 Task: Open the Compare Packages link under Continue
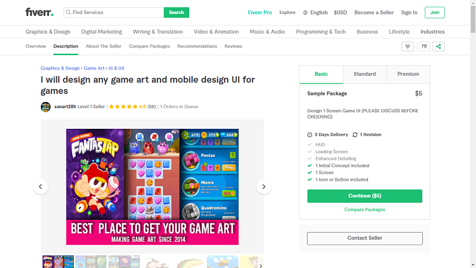(x=364, y=209)
